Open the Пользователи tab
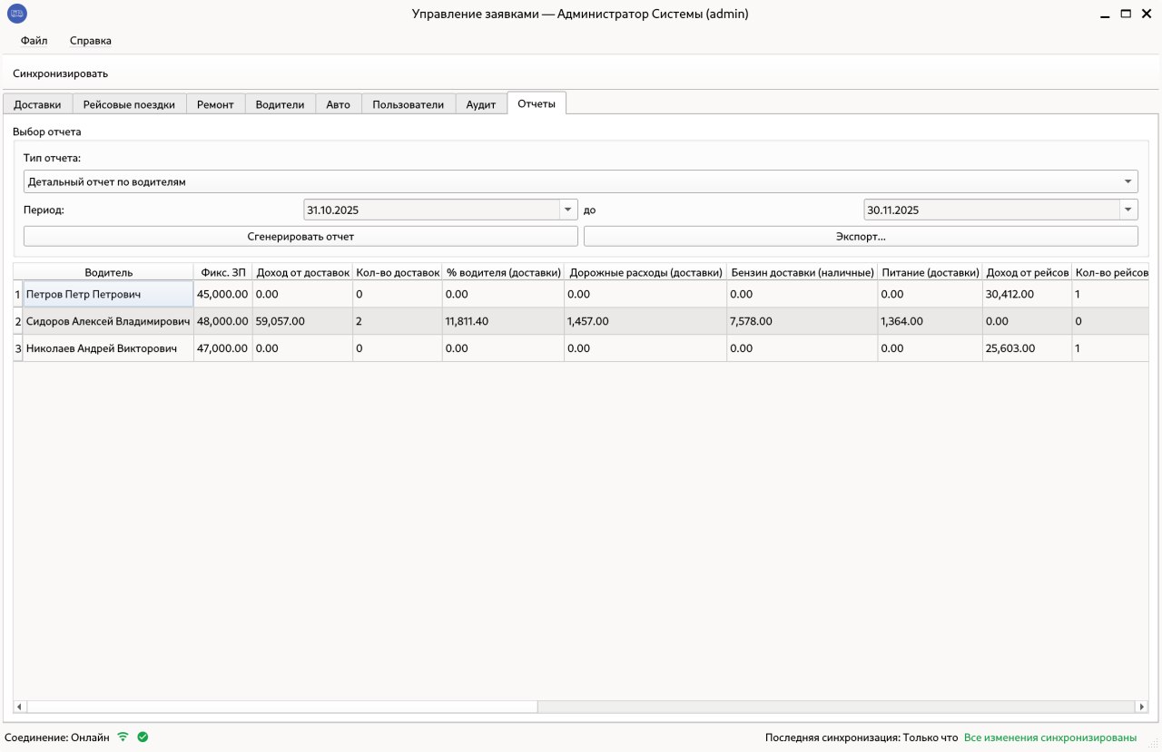This screenshot has width=1162, height=752. (x=408, y=104)
